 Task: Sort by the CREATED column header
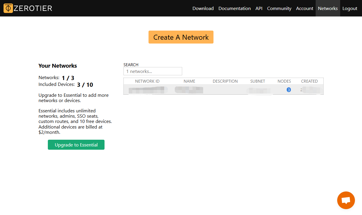(309, 81)
